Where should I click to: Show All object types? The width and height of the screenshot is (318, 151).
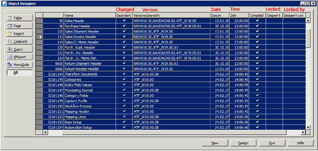20,73
